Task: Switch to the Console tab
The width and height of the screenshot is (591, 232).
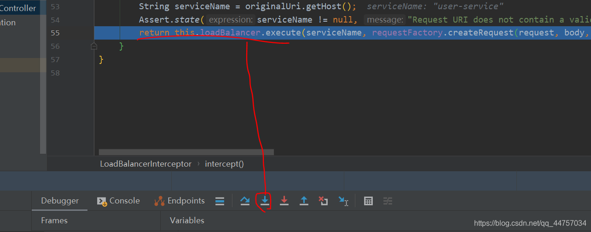Action: (x=118, y=201)
